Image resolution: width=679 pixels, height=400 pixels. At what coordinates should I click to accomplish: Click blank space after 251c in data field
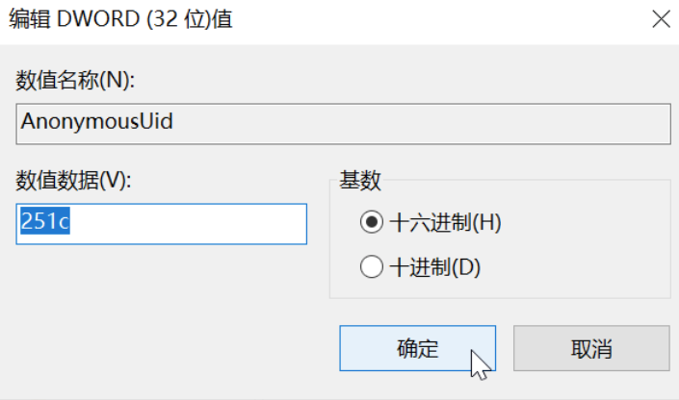coord(193,223)
